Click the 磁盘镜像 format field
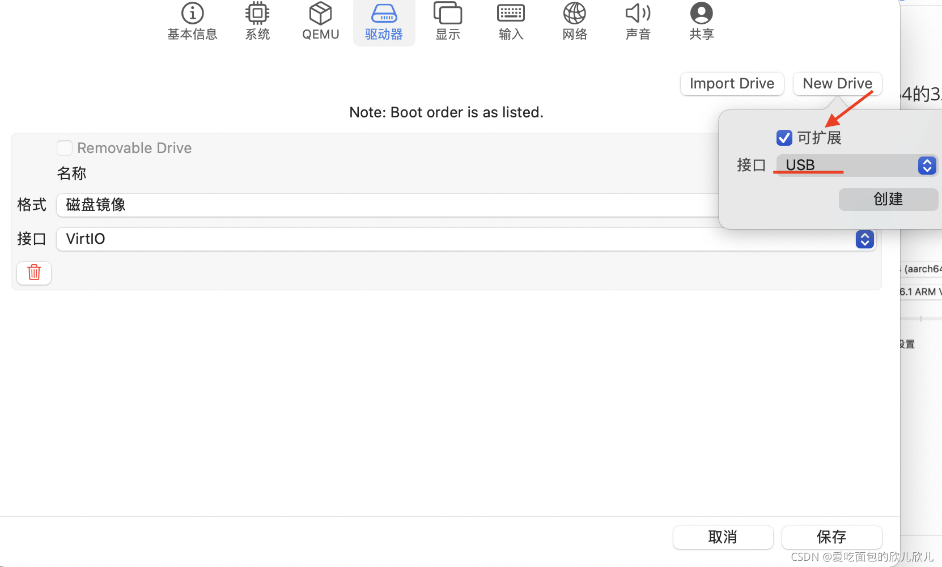942x567 pixels. pos(387,205)
